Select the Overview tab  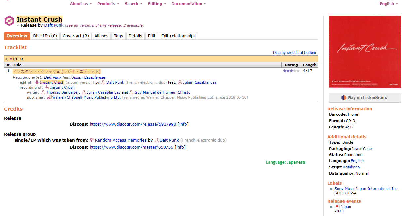pyautogui.click(x=17, y=36)
